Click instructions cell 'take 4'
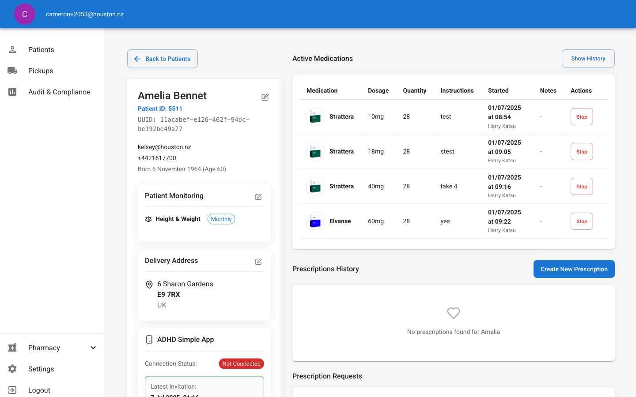 tap(449, 186)
